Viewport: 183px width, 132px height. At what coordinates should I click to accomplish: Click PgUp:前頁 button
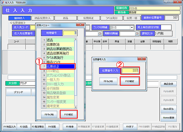tap(169, 91)
